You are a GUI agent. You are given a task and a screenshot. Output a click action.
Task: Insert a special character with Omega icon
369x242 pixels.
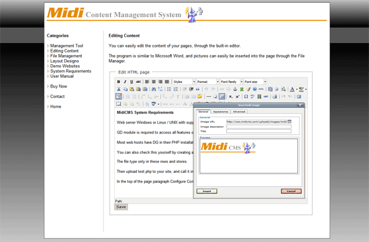click(246, 96)
